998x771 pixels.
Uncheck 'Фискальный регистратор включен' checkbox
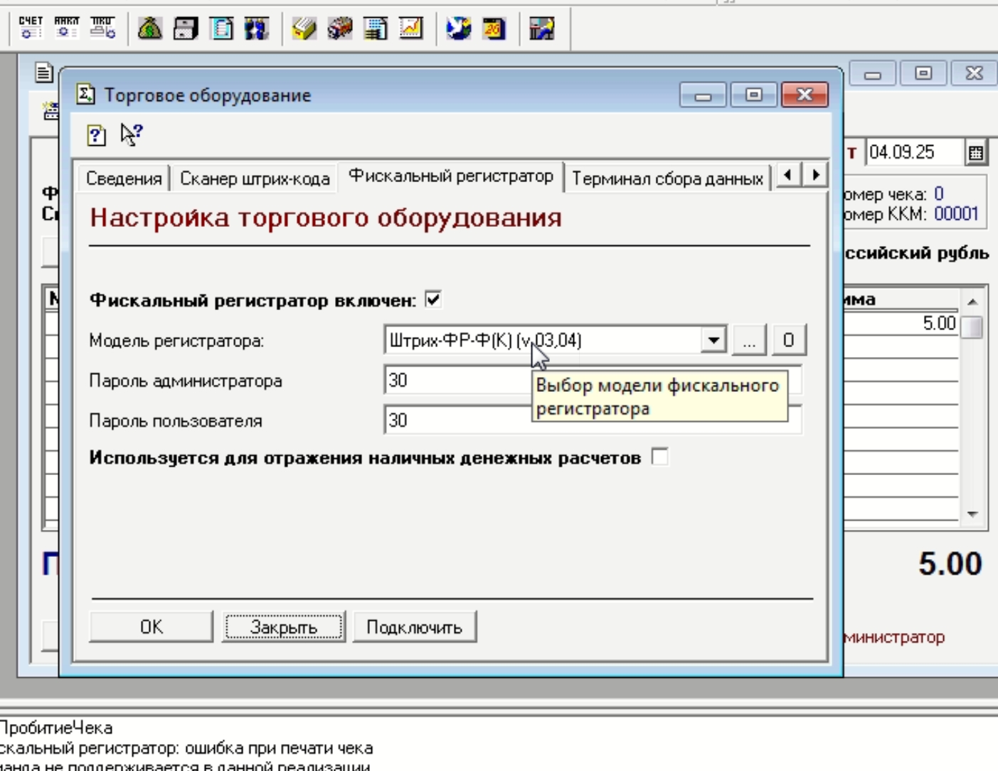click(x=433, y=299)
